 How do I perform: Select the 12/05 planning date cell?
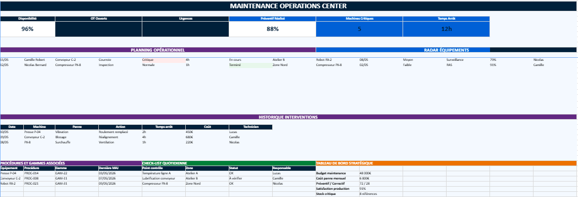point(12,65)
